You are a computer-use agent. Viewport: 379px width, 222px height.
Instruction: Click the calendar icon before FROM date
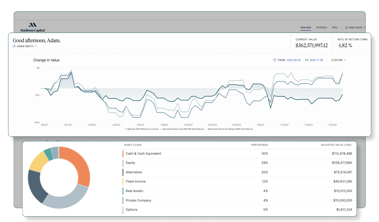[x=275, y=60]
